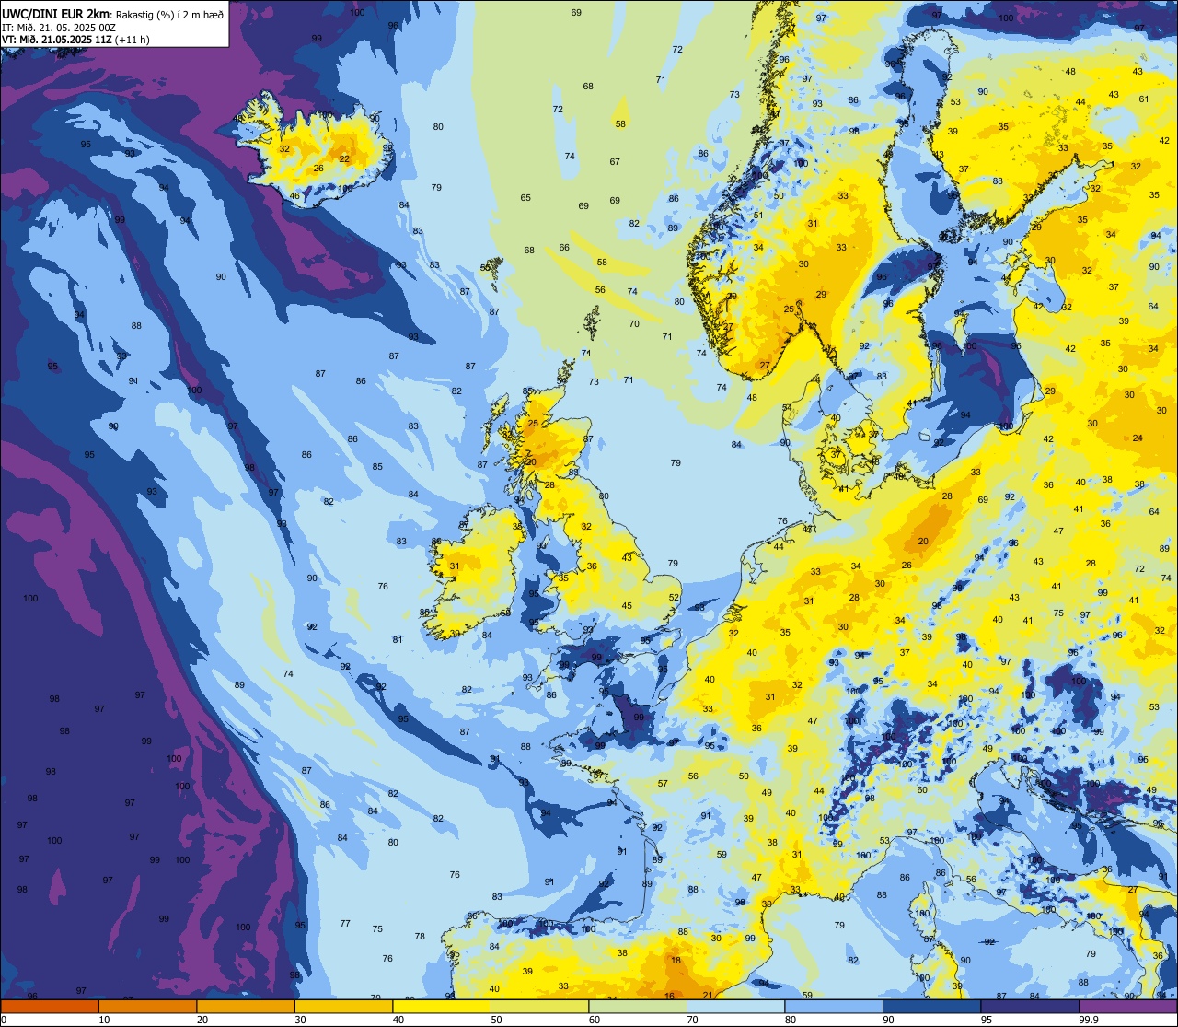
Task: Click the legend tick label "95"
Action: [x=987, y=1020]
